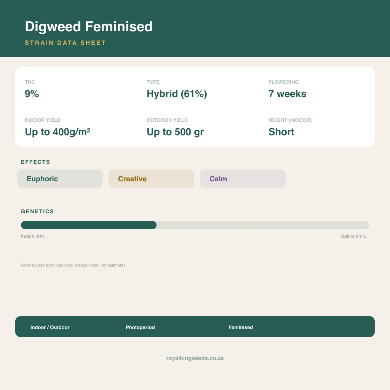
Task: Select the Indica 39% label
Action: 33,236
